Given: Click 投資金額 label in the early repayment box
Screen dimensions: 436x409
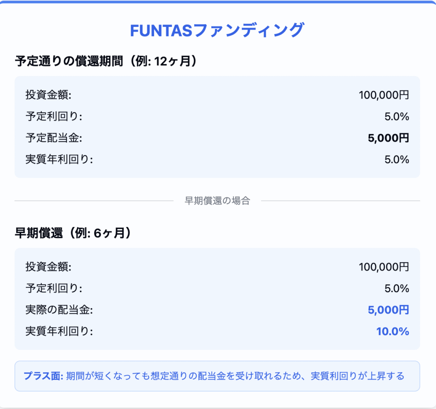Looking at the screenshot, I should coord(49,267).
